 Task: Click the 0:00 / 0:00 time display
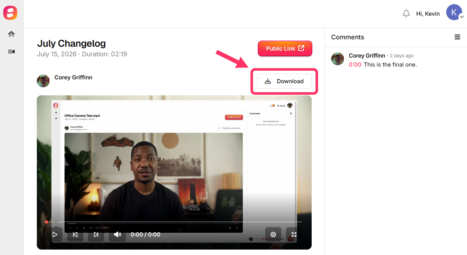click(x=145, y=235)
